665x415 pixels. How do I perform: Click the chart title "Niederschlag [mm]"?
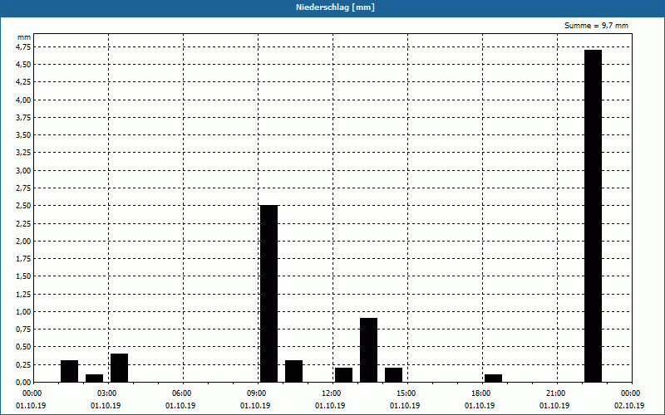coord(335,7)
